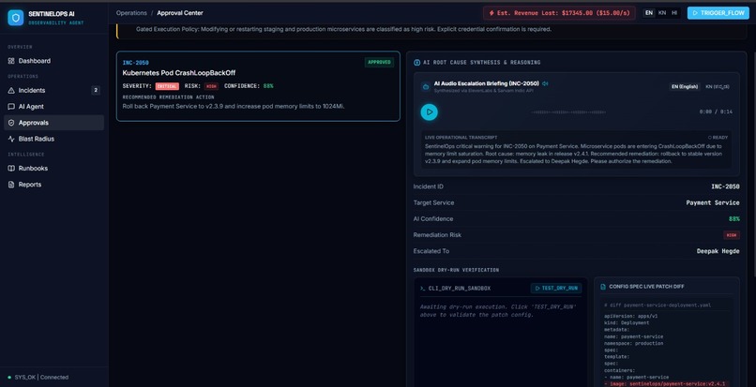Switch interface language to KN
This screenshot has height=387, width=756.
pyautogui.click(x=662, y=13)
